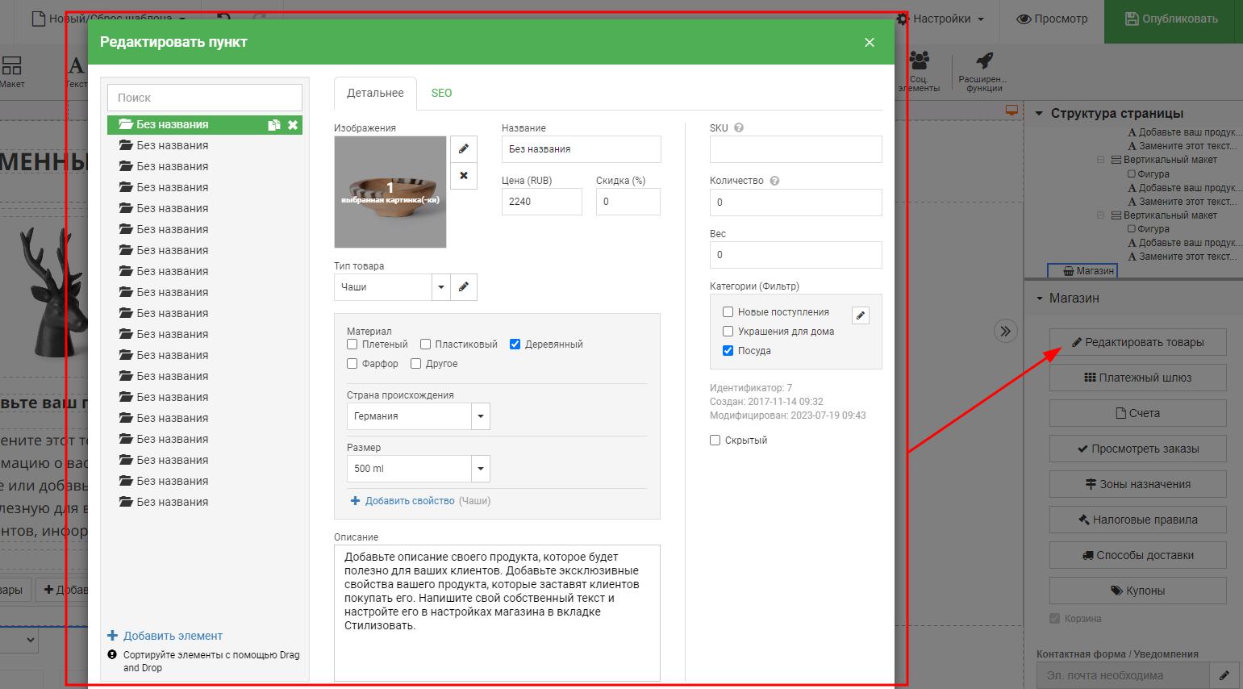Click the pencil icon next to product type

click(464, 287)
